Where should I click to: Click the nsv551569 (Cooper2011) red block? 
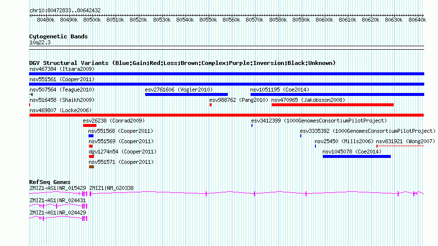pyautogui.click(x=91, y=146)
